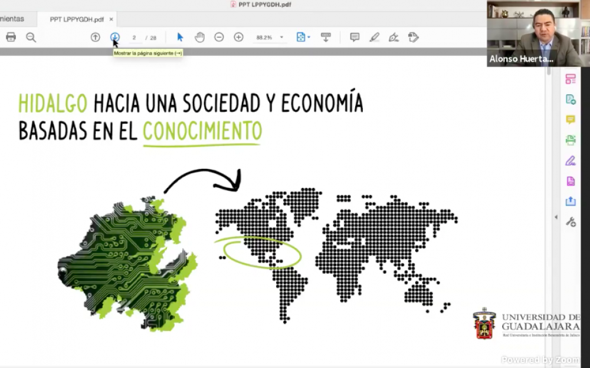
Task: Open the page fit options dropdown
Action: [303, 37]
